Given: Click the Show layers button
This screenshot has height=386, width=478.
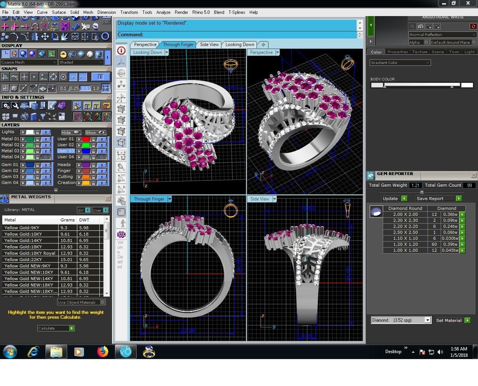Looking at the screenshot, I should point(96,132).
